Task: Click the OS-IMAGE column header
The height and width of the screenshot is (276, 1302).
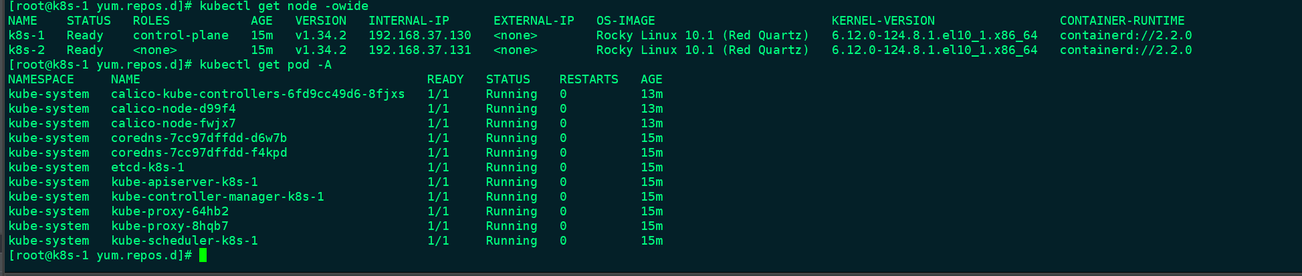Action: pyautogui.click(x=625, y=21)
